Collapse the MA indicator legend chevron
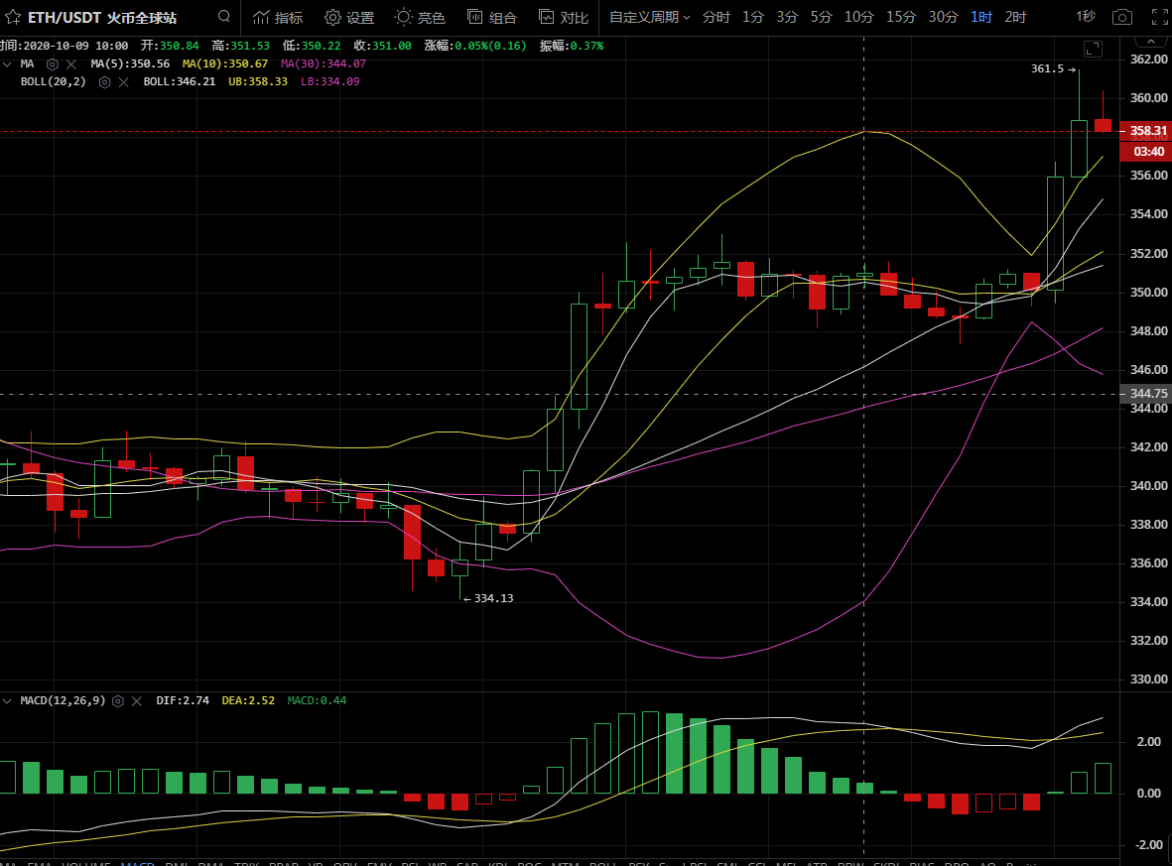The height and width of the screenshot is (866, 1172). click(7, 63)
